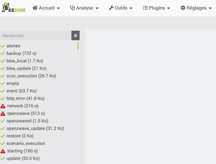Viewport: 216px width, 164px height.
Task: Clear the search with the X button
Action: click(x=76, y=36)
